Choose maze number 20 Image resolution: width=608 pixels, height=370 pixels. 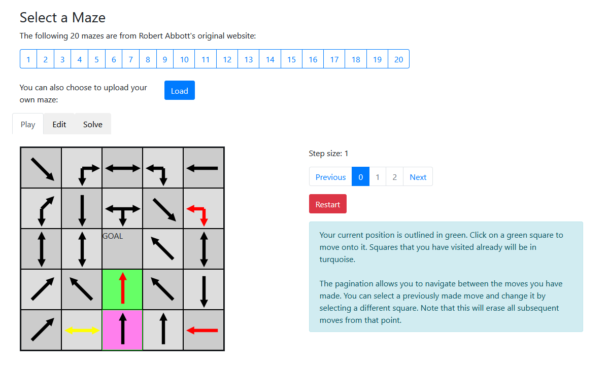coord(398,59)
